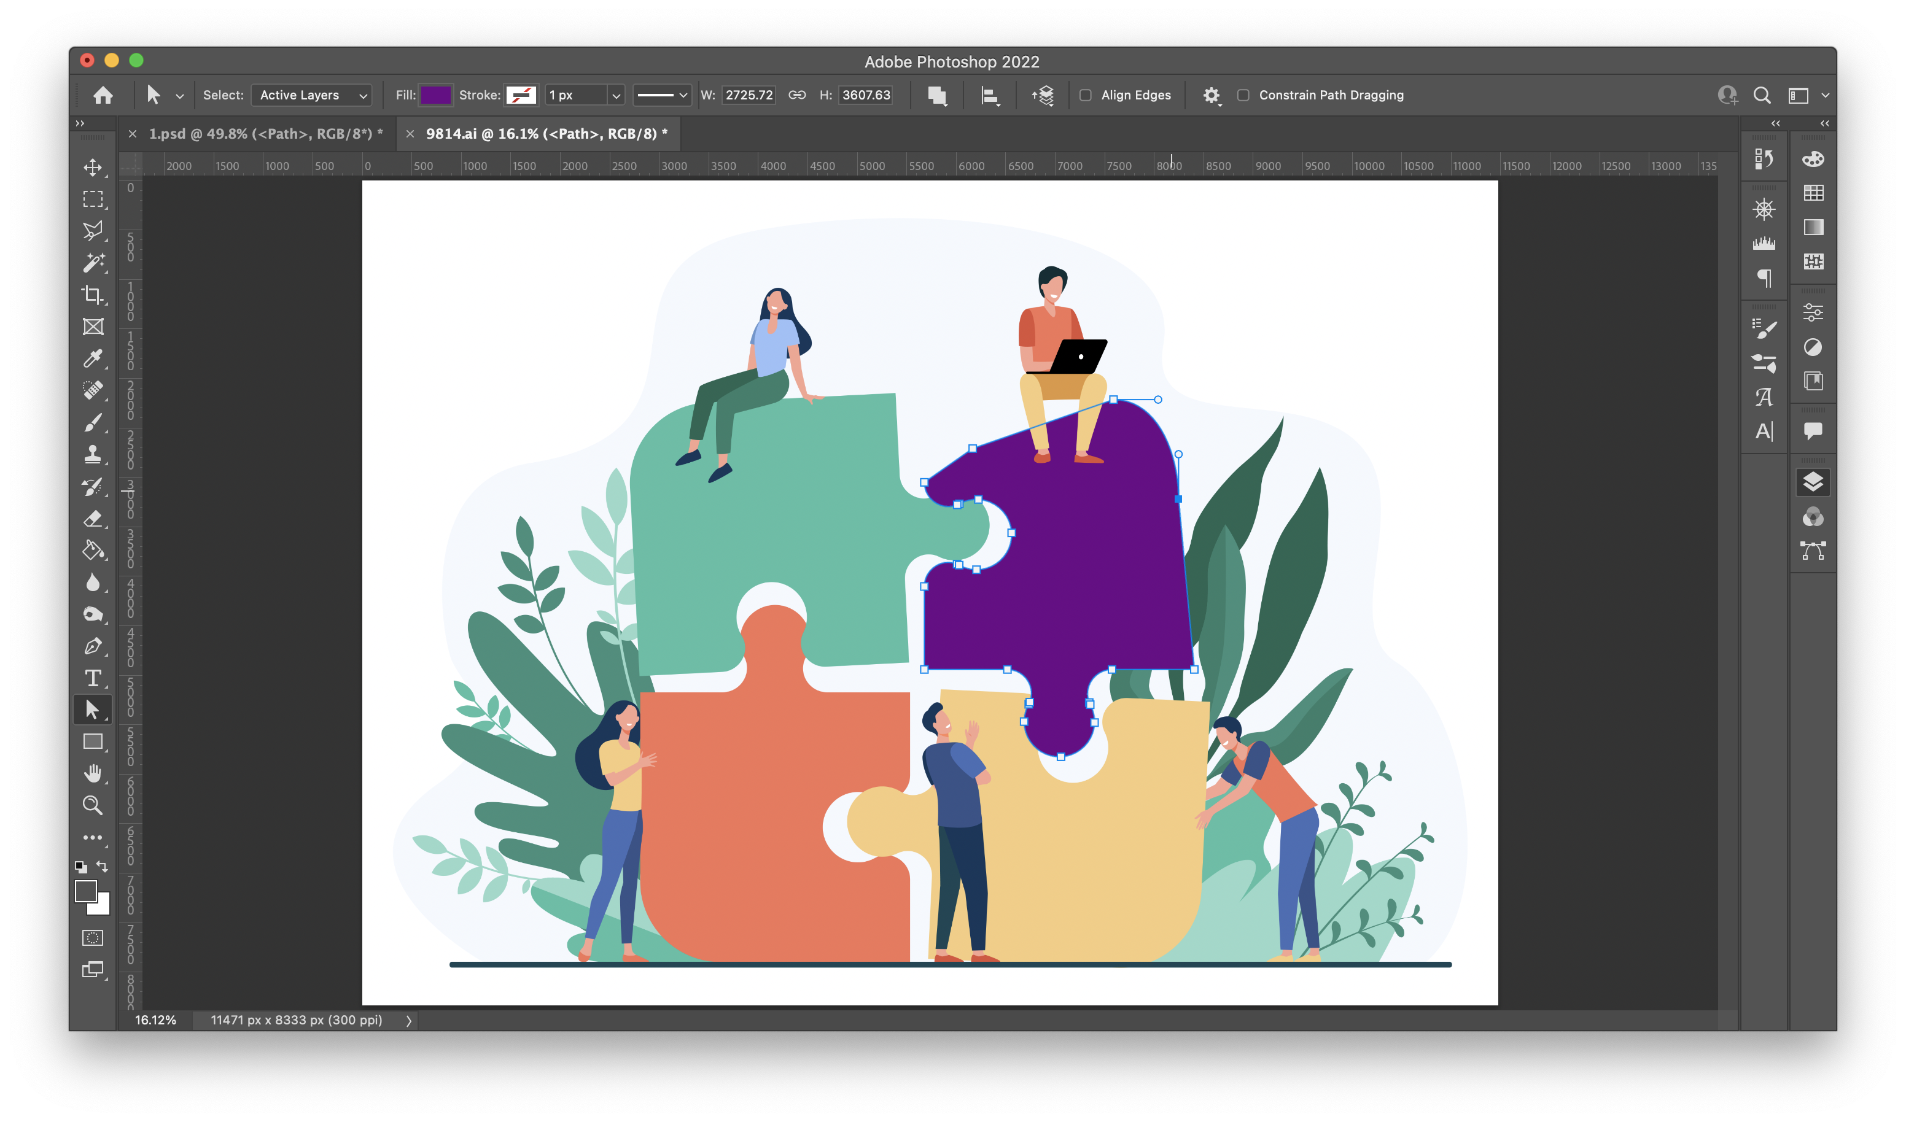The width and height of the screenshot is (1906, 1122).
Task: Toggle link between width and height
Action: (x=796, y=95)
